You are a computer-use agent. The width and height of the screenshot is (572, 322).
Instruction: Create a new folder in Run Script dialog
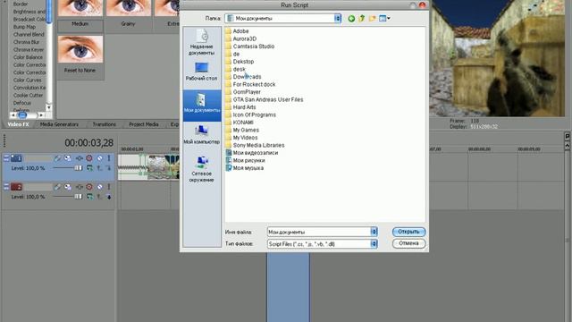point(372,18)
